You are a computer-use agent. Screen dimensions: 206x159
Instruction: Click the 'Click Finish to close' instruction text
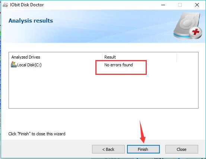tap(37, 134)
